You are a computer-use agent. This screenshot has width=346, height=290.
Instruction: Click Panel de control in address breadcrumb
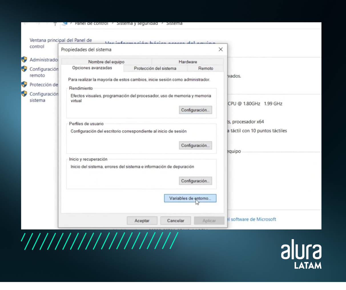91,23
